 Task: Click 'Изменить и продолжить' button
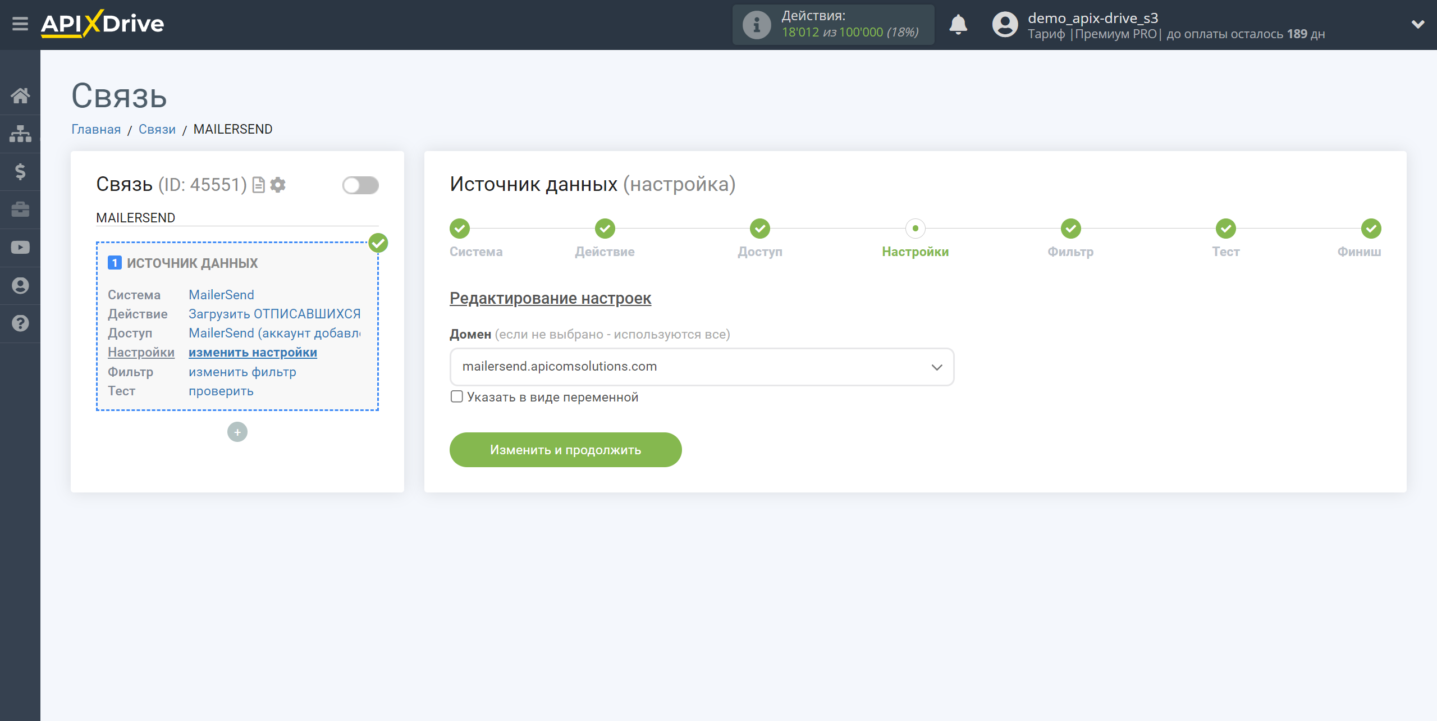pos(565,450)
